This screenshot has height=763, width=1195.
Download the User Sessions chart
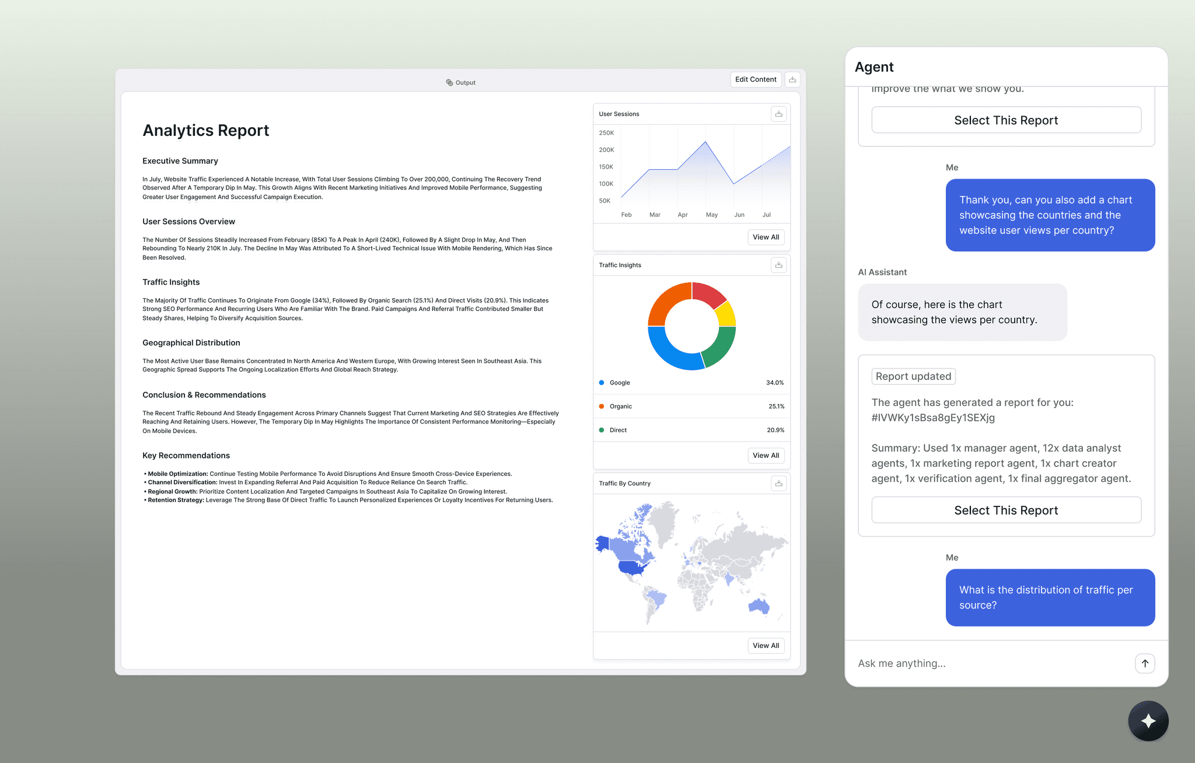(x=778, y=114)
